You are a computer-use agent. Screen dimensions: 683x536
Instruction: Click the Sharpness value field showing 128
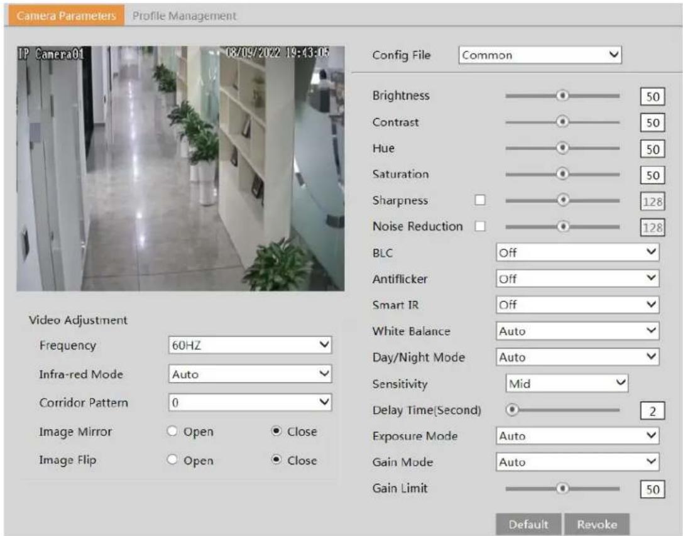pos(652,201)
